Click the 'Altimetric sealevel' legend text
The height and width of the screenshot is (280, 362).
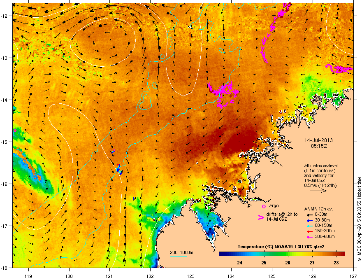(321, 166)
